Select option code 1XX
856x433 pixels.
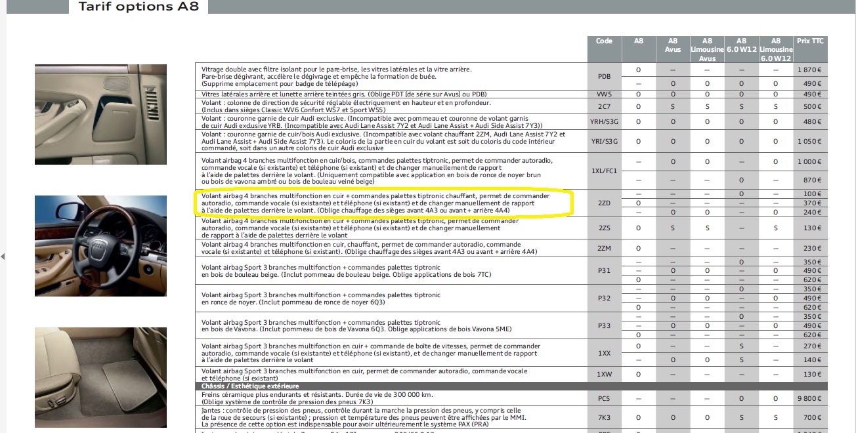click(604, 353)
